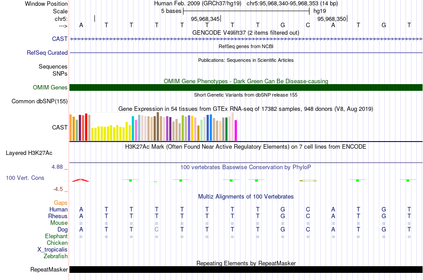Select the Zebrafish species label
Image resolution: width=423 pixels, height=280 pixels.
[56, 256]
